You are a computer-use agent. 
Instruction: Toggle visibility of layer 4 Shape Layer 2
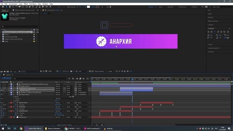pyautogui.click(x=1, y=90)
